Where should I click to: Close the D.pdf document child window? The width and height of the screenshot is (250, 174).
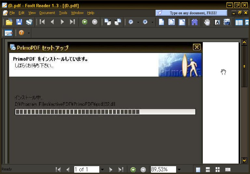coord(246,13)
